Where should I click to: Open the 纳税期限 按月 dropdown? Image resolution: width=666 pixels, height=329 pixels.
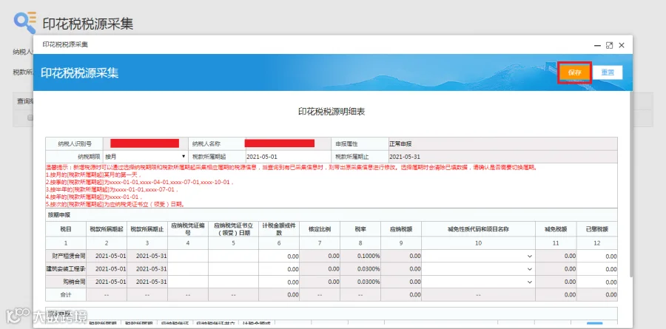(x=145, y=157)
